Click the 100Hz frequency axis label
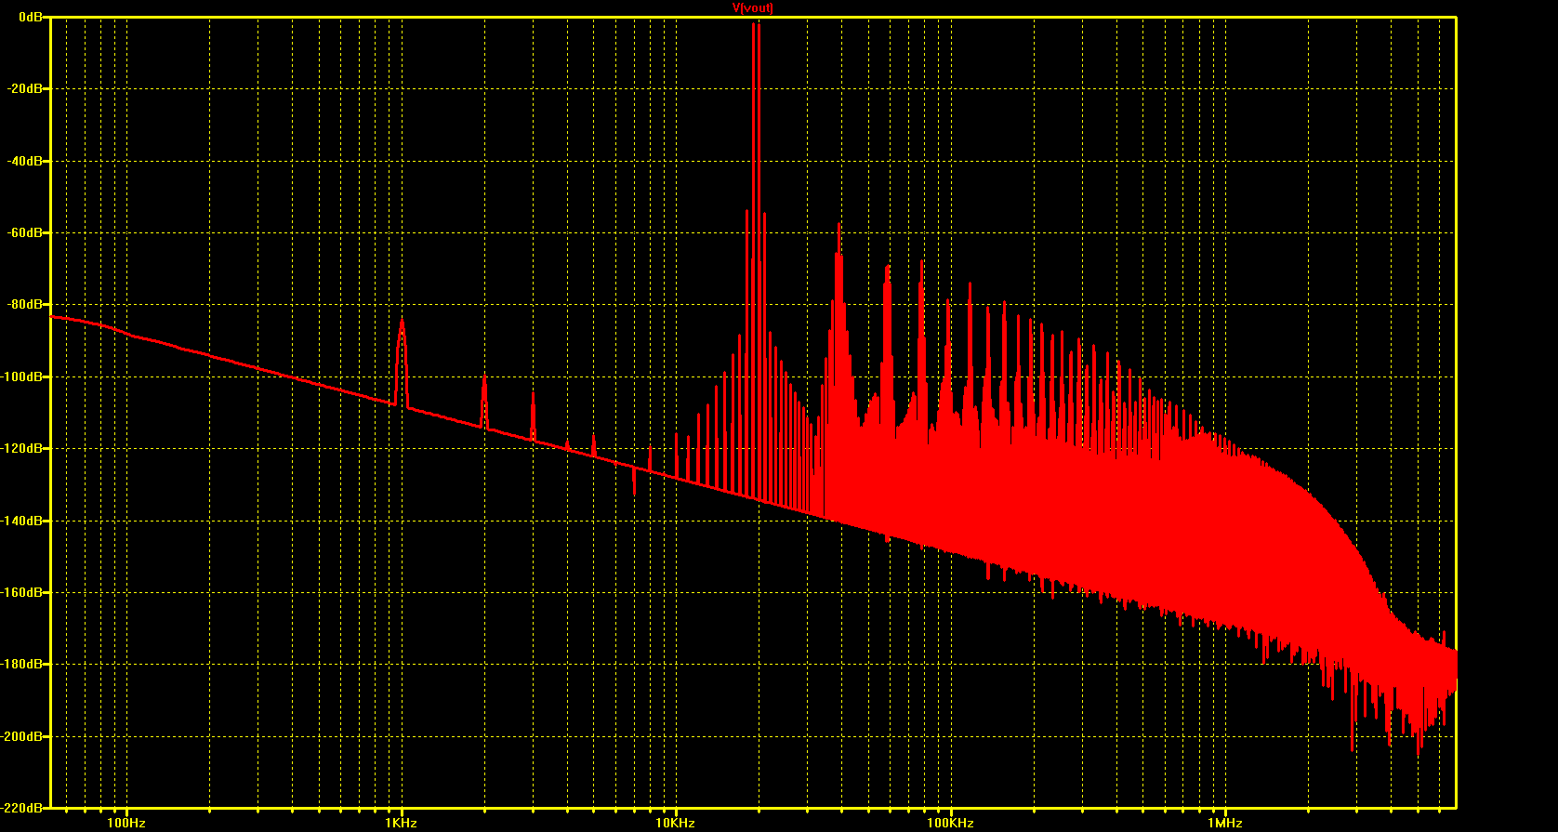Screen dimensions: 1558x832 (x=126, y=823)
